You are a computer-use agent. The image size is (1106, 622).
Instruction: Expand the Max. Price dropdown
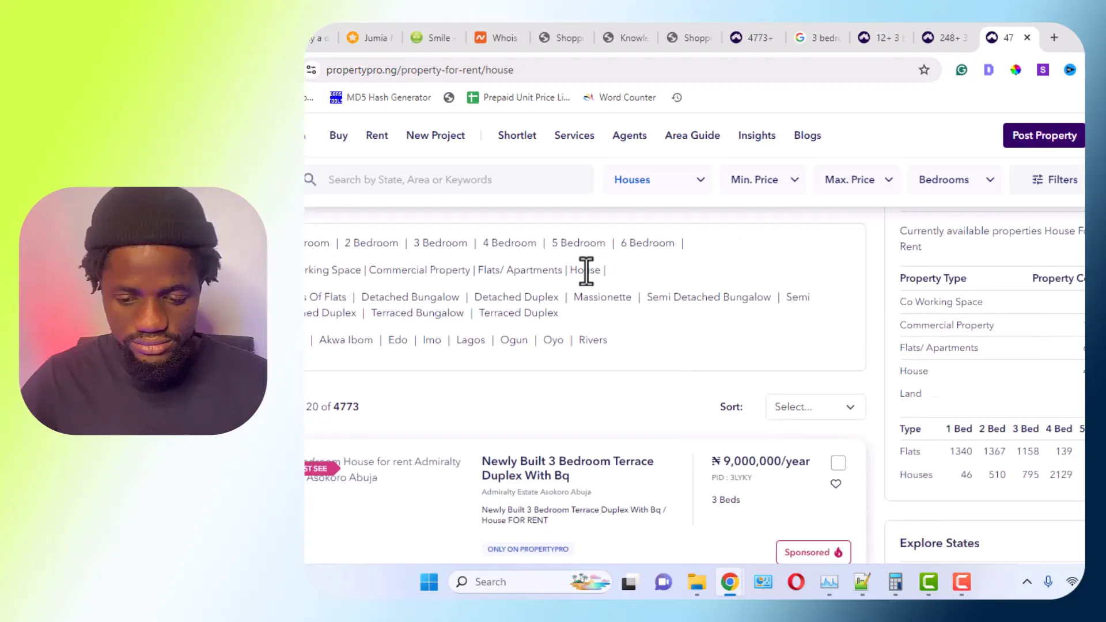tap(858, 180)
